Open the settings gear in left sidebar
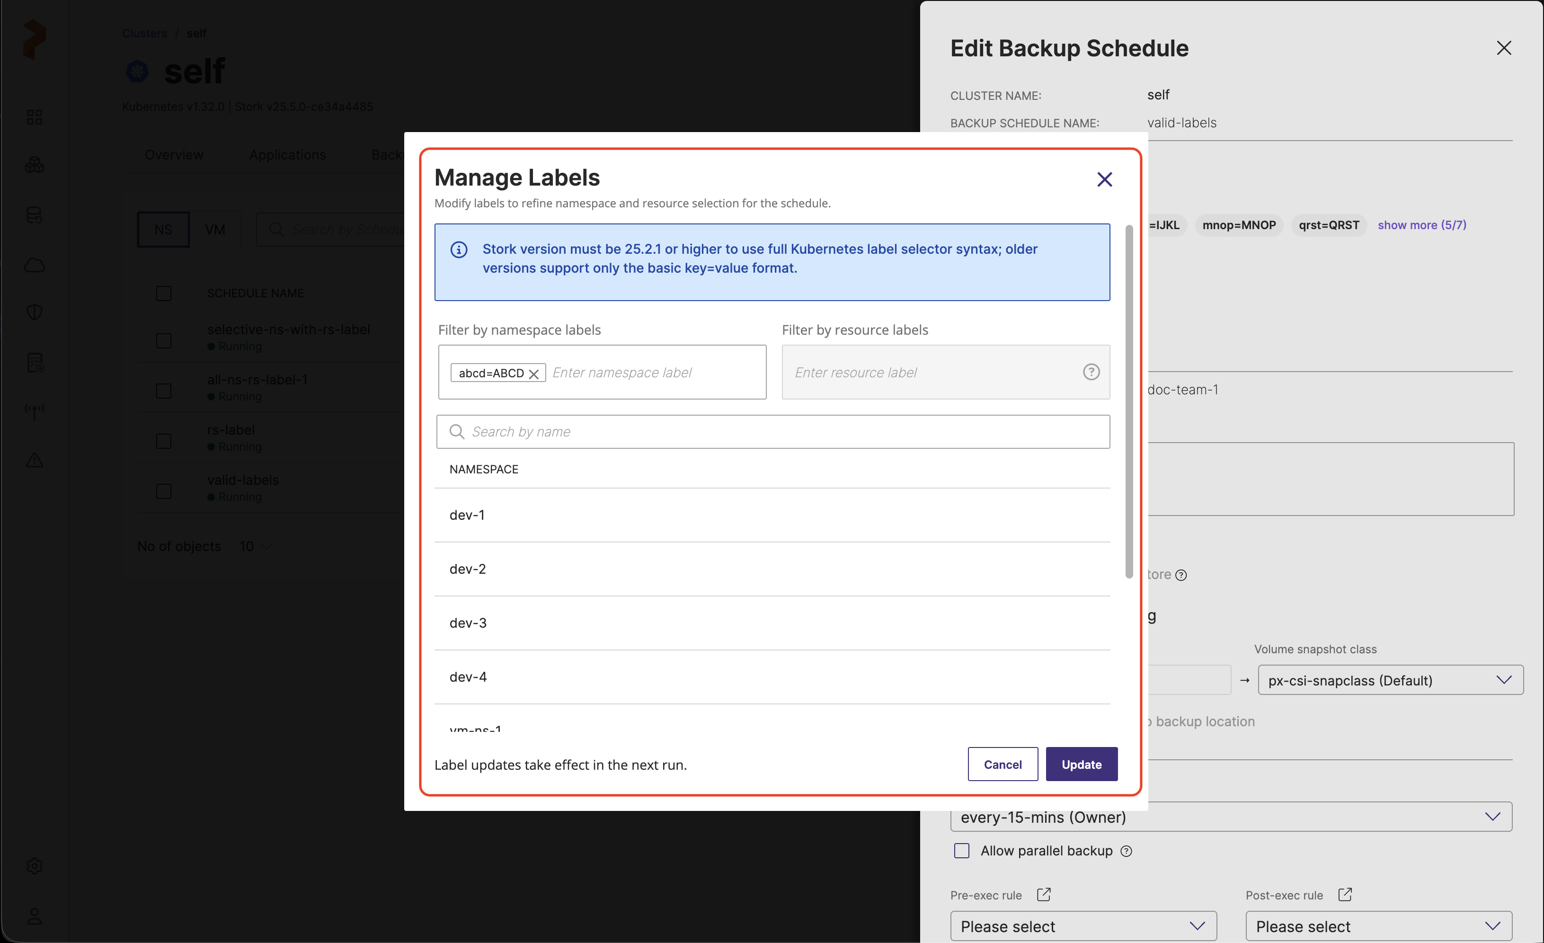Viewport: 1544px width, 943px height. coord(35,866)
